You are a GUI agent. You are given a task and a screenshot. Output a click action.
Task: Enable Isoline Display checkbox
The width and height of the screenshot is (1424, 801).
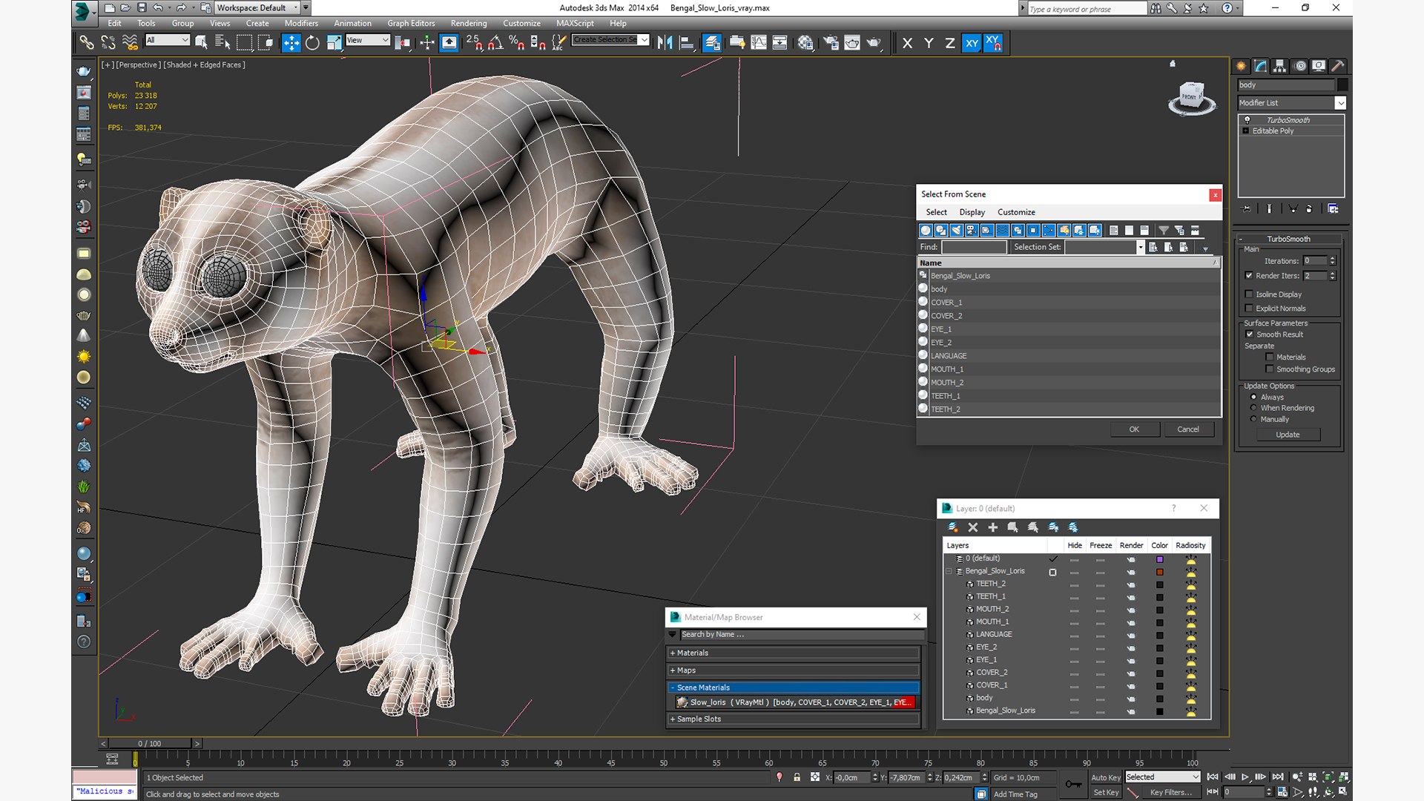(x=1249, y=294)
